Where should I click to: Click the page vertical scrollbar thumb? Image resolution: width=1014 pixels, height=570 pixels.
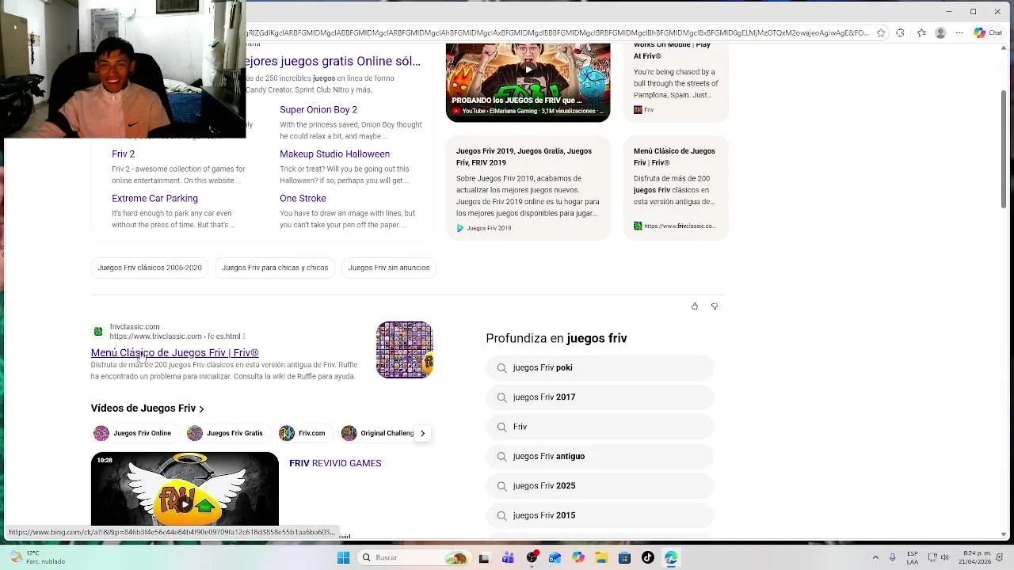click(1004, 149)
